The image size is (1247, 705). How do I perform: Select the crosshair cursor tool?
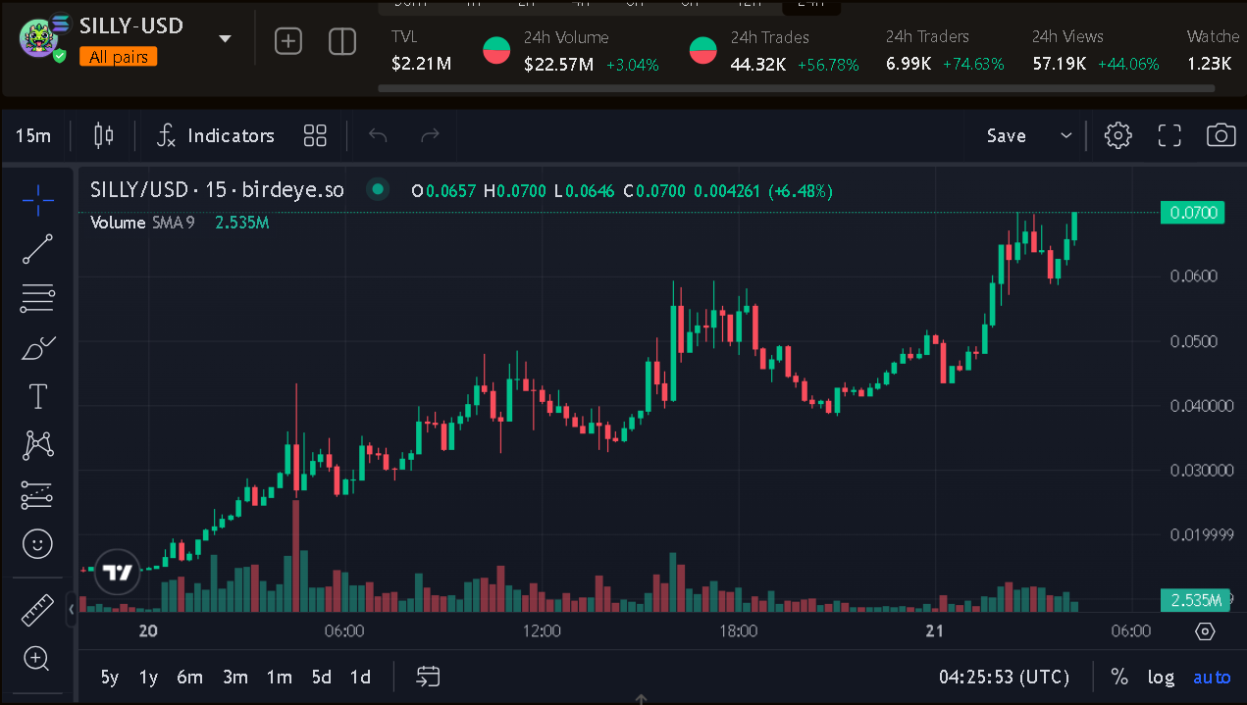[x=37, y=199]
